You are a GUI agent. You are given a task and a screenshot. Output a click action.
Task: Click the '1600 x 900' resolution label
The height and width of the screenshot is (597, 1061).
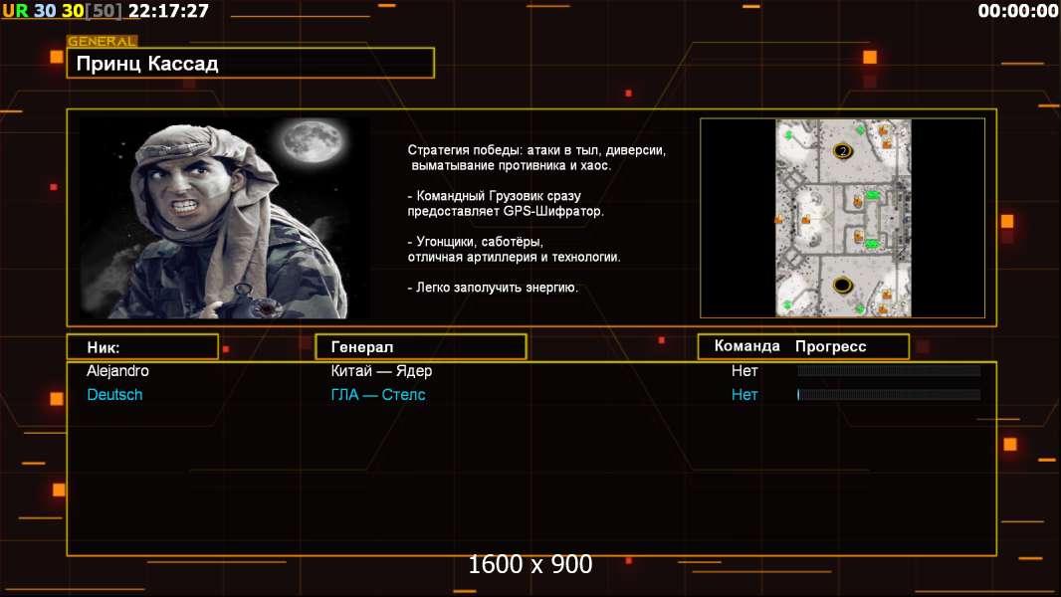click(530, 564)
